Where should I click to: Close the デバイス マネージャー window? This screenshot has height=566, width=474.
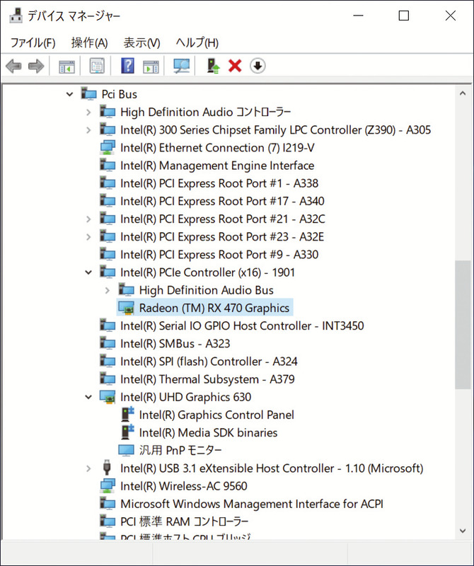point(450,16)
